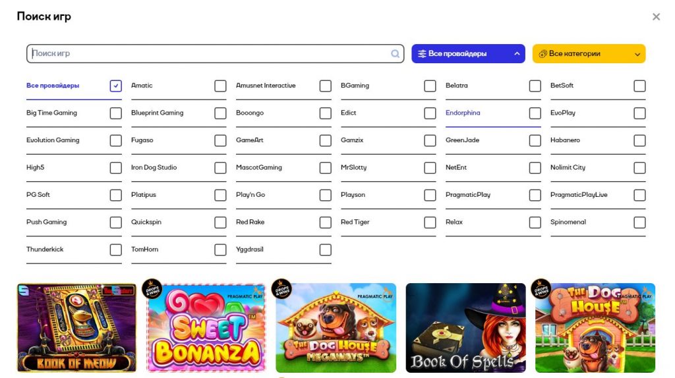The width and height of the screenshot is (675, 378).
Task: Uncheck the "Все провайдеры" checkbox
Action: point(116,86)
